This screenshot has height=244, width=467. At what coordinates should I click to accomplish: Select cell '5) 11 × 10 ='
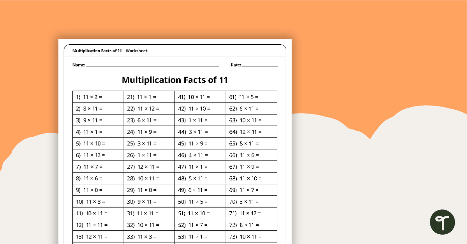[98, 143]
